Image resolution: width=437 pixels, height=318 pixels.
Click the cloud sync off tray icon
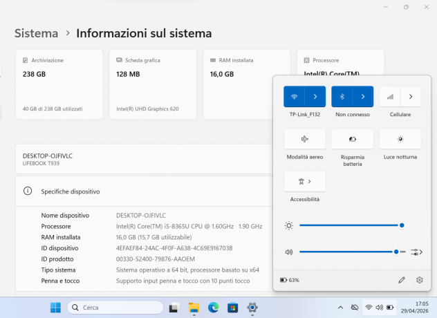point(355,308)
